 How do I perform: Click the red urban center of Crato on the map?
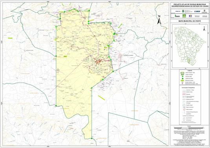point(98,61)
